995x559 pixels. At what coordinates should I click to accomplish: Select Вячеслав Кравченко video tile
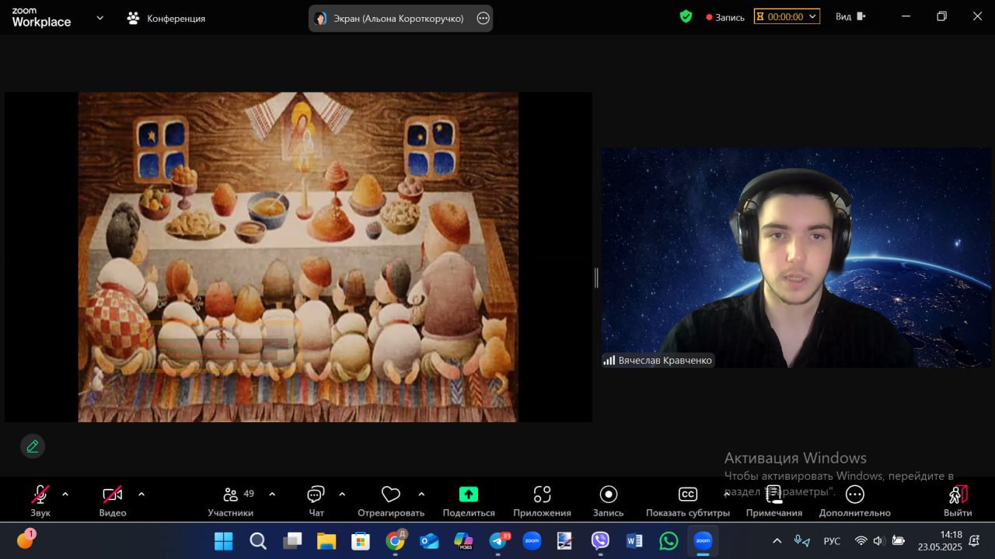coord(797,257)
